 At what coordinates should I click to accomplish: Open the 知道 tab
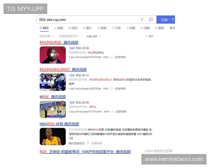(102, 28)
